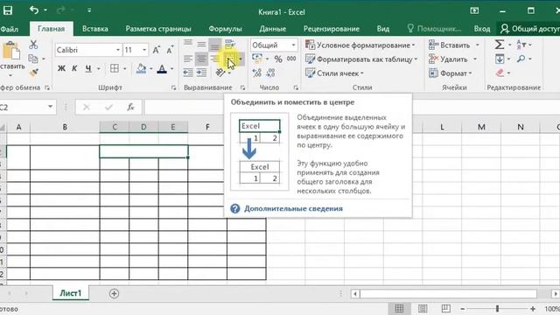Switch to the Формулы tab

[x=225, y=29]
